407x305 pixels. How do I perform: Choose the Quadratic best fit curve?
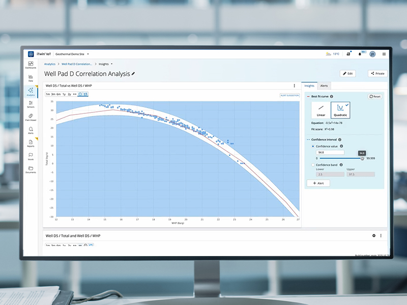340,109
